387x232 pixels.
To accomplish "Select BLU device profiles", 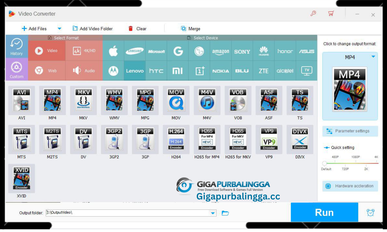I will point(242,71).
